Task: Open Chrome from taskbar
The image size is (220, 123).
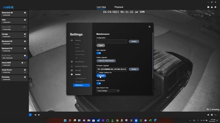Action: tap(117, 120)
